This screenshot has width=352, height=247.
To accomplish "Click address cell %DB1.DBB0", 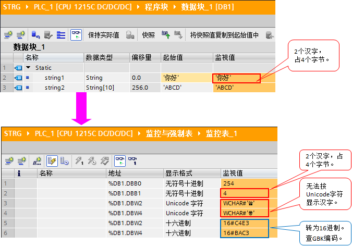I will tap(135, 183).
